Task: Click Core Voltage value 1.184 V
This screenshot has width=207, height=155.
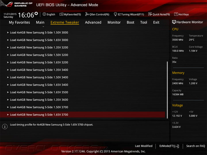Action: point(193,51)
